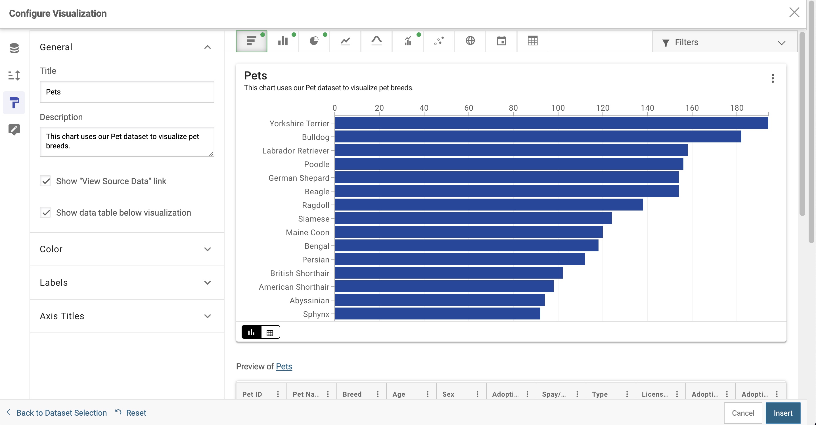Viewport: 816px width, 425px height.
Task: Open the data source sidebar tab
Action: pyautogui.click(x=14, y=48)
